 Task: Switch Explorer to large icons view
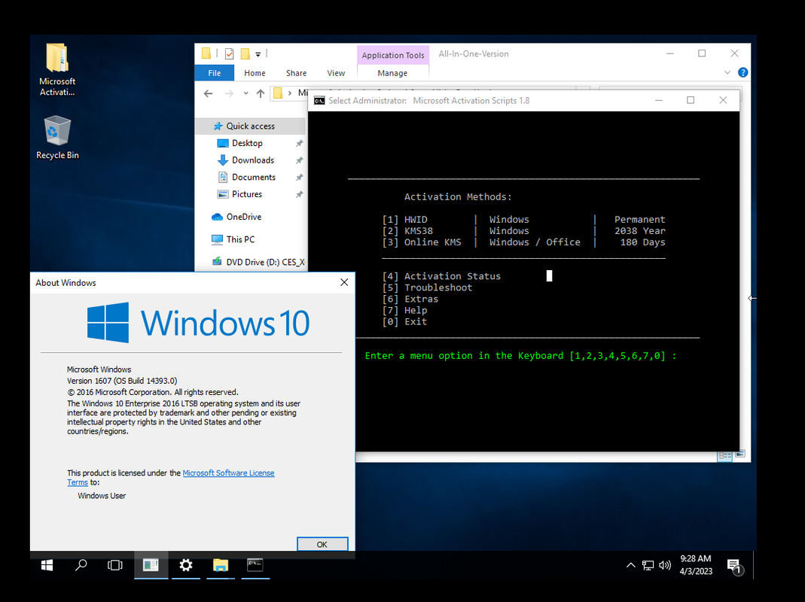click(739, 455)
